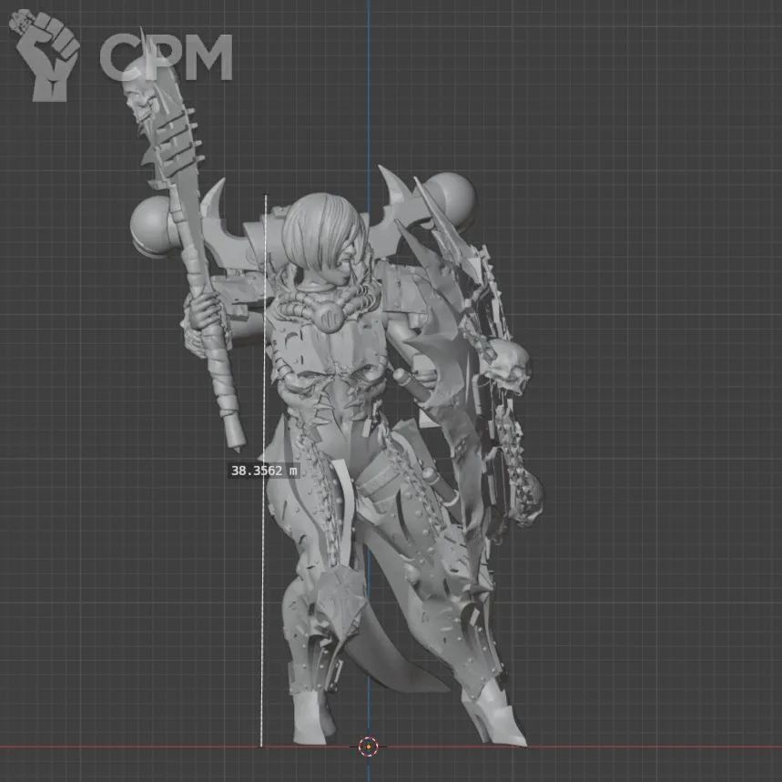Click the pointed pommel of the weapon handle
The height and width of the screenshot is (782, 782).
coord(238,441)
